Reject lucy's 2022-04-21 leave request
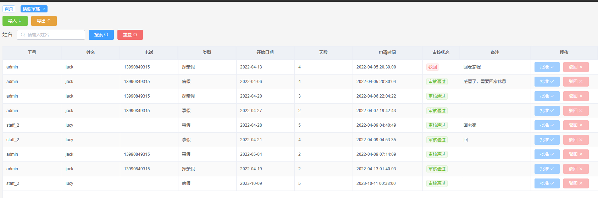The width and height of the screenshot is (598, 198). (x=576, y=140)
